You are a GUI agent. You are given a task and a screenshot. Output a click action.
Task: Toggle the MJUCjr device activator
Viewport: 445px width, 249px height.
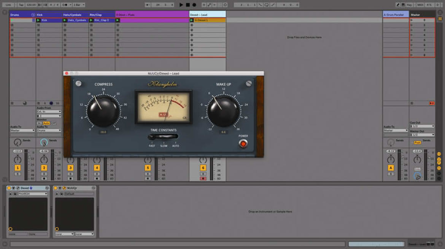click(x=56, y=188)
